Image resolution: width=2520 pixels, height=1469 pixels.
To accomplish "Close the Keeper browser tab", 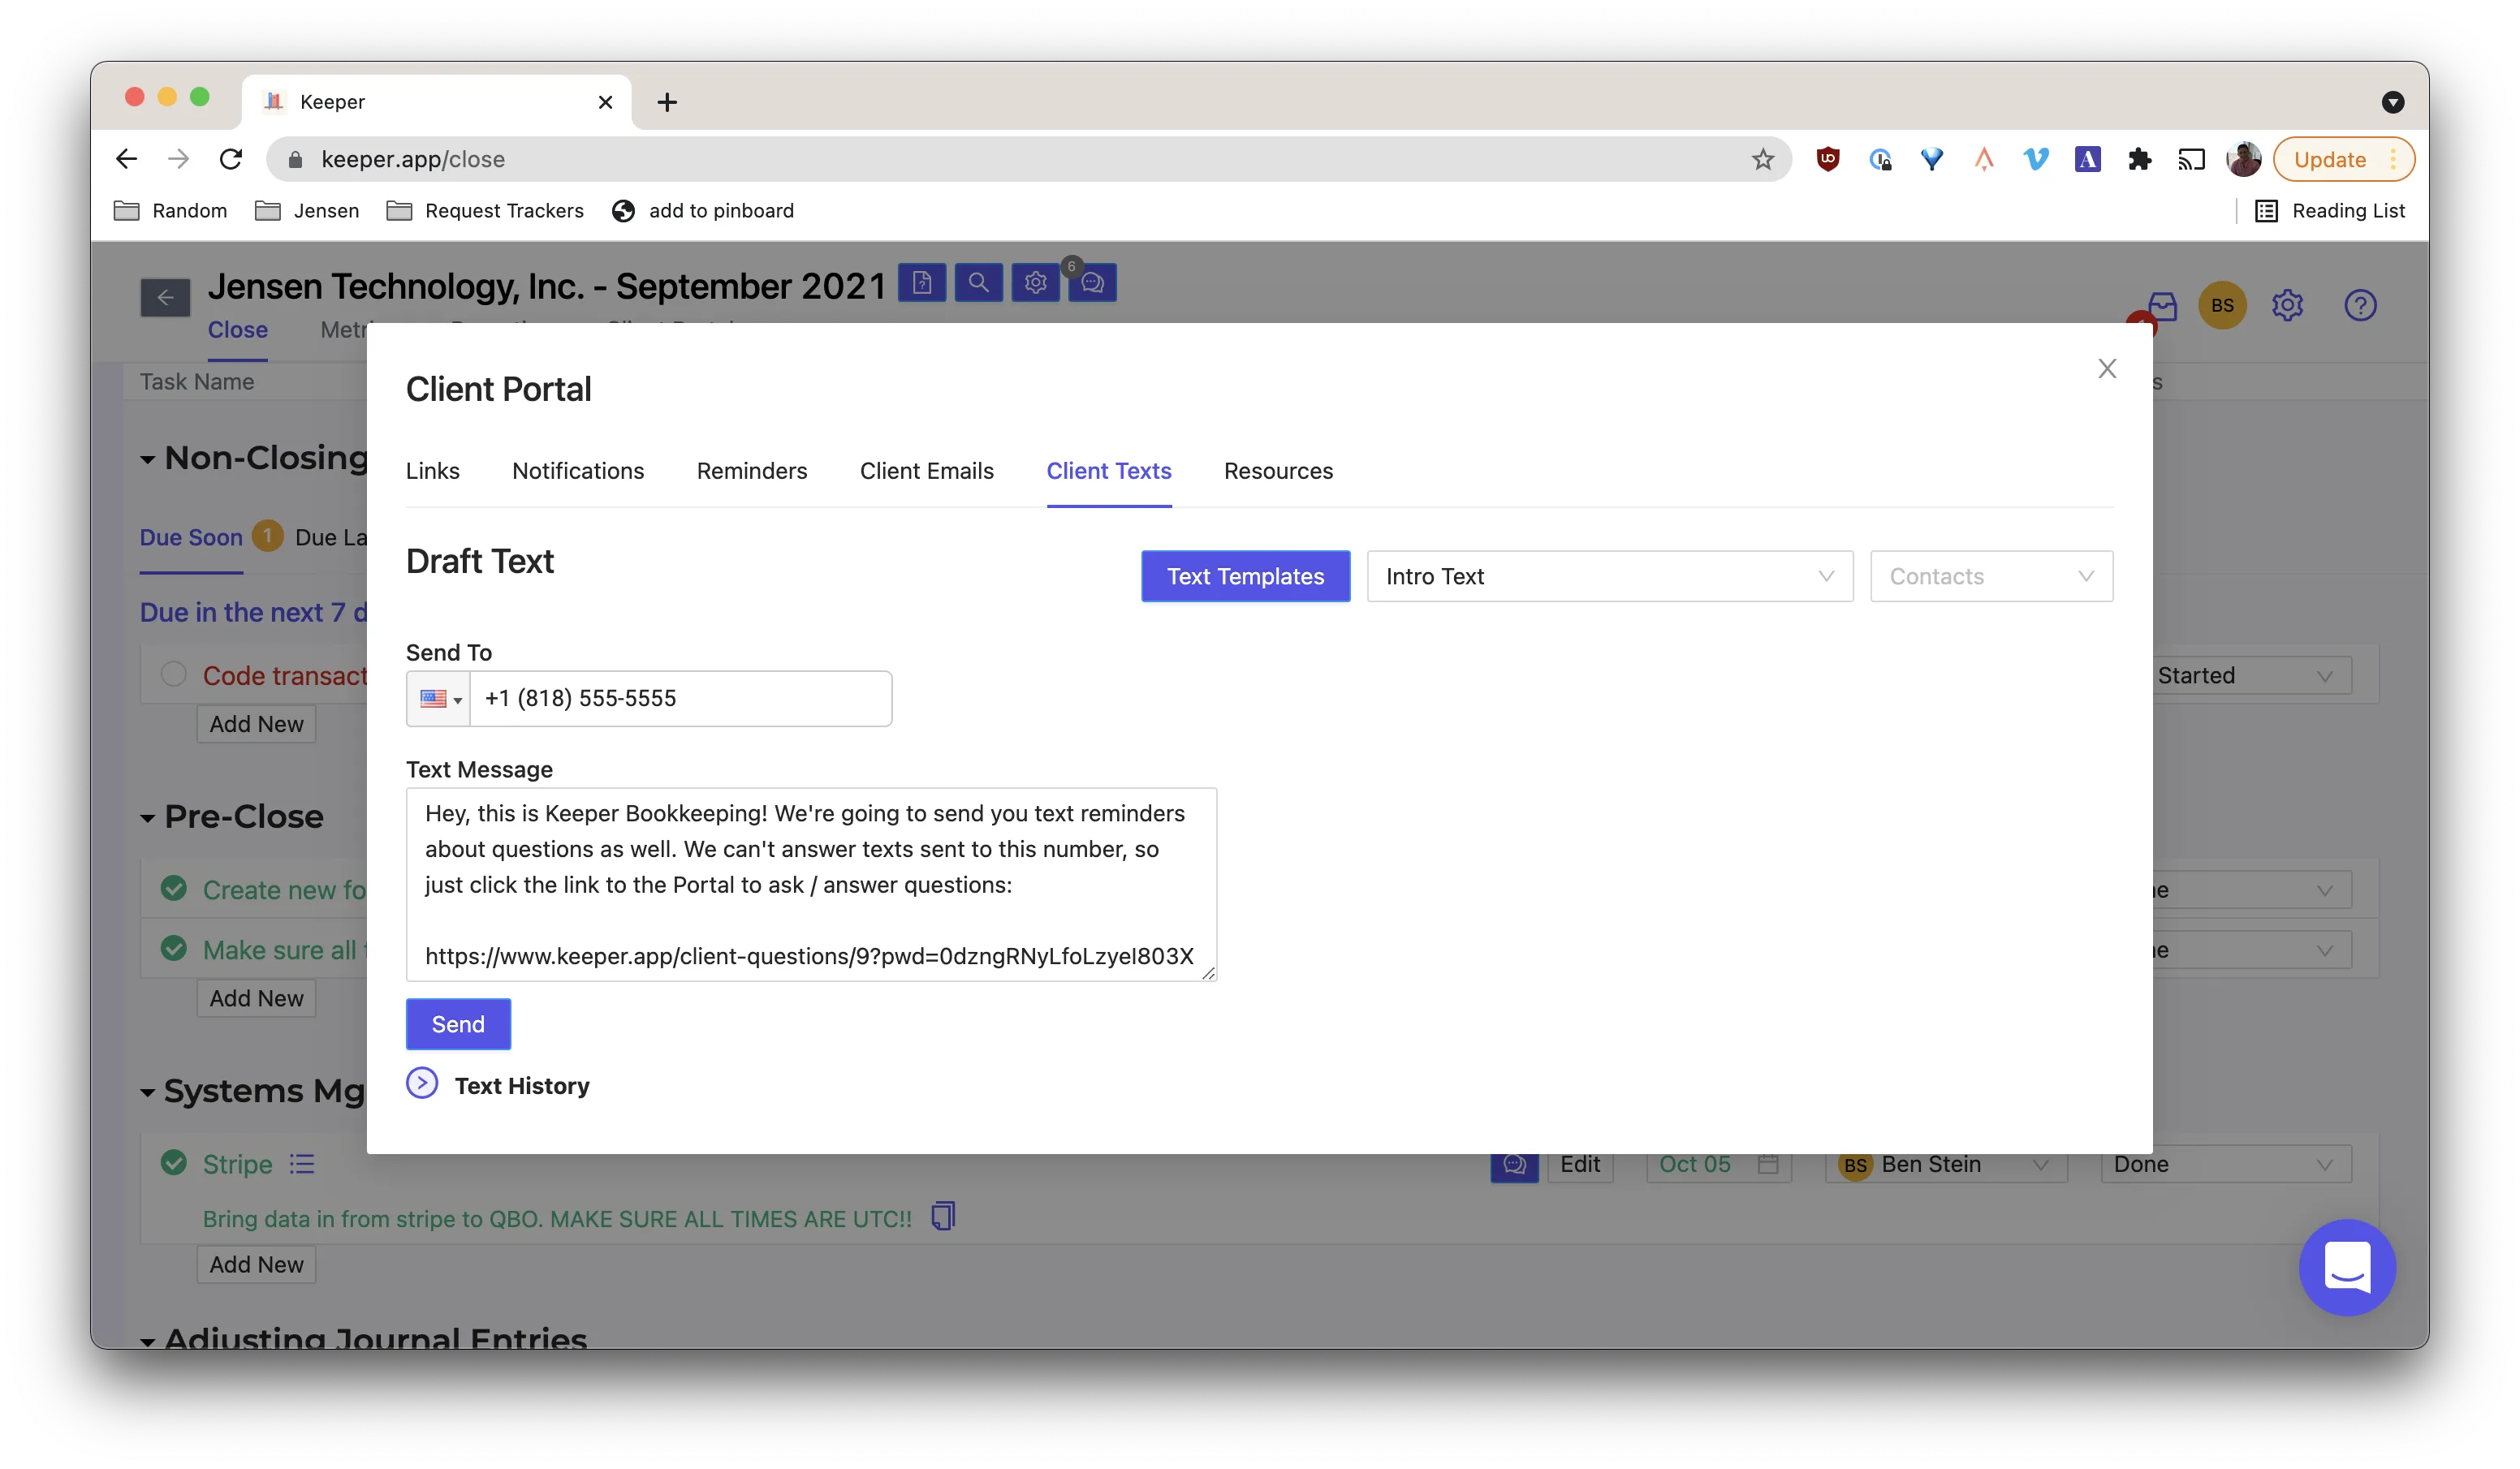I will tap(605, 102).
